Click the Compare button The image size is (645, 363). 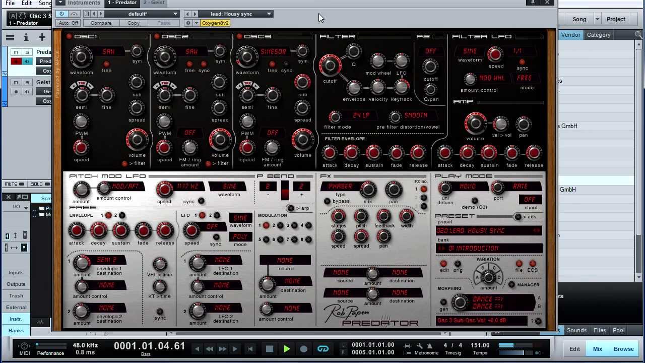[101, 23]
